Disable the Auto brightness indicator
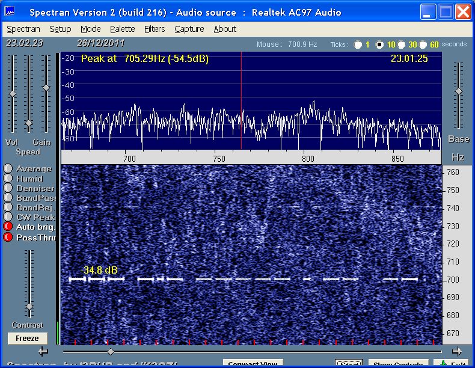The image size is (475, 368). coord(8,227)
